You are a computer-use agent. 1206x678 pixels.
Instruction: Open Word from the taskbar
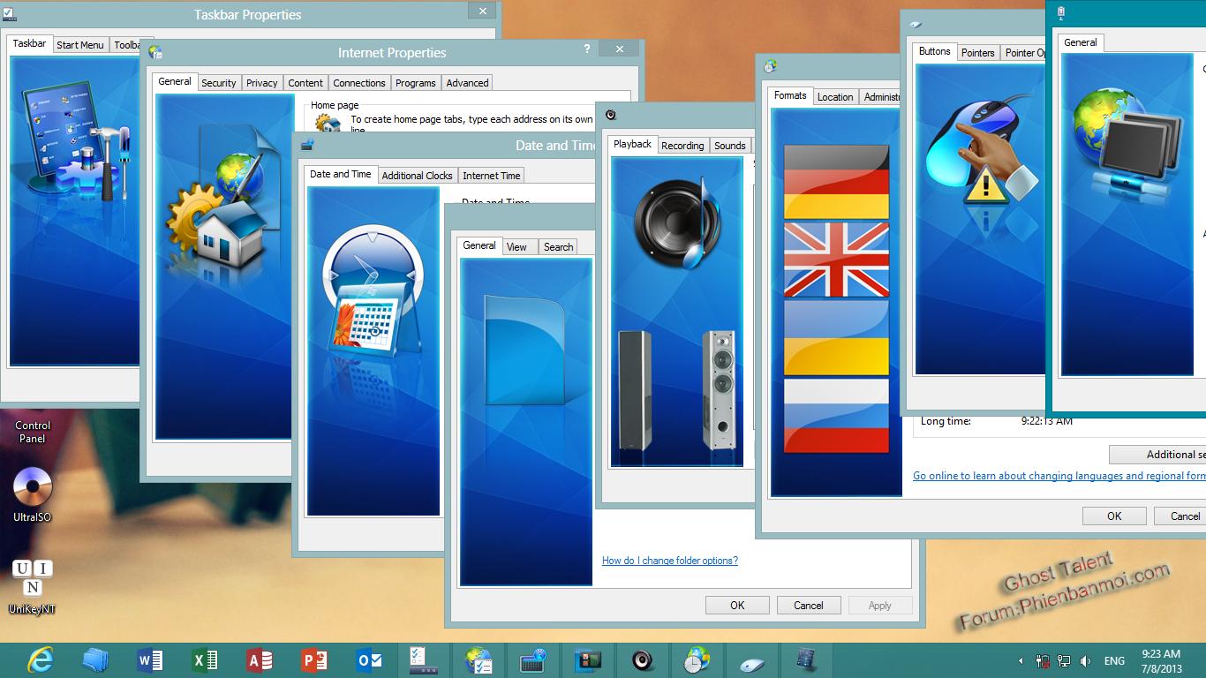coord(150,660)
